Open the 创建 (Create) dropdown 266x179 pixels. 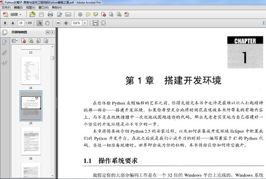(x=16, y=15)
